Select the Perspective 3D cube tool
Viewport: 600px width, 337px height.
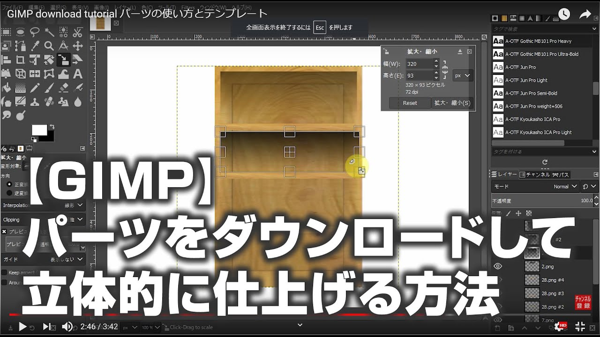coord(21,74)
